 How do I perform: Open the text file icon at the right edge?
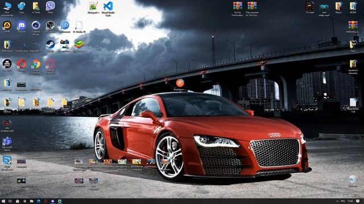(353, 102)
